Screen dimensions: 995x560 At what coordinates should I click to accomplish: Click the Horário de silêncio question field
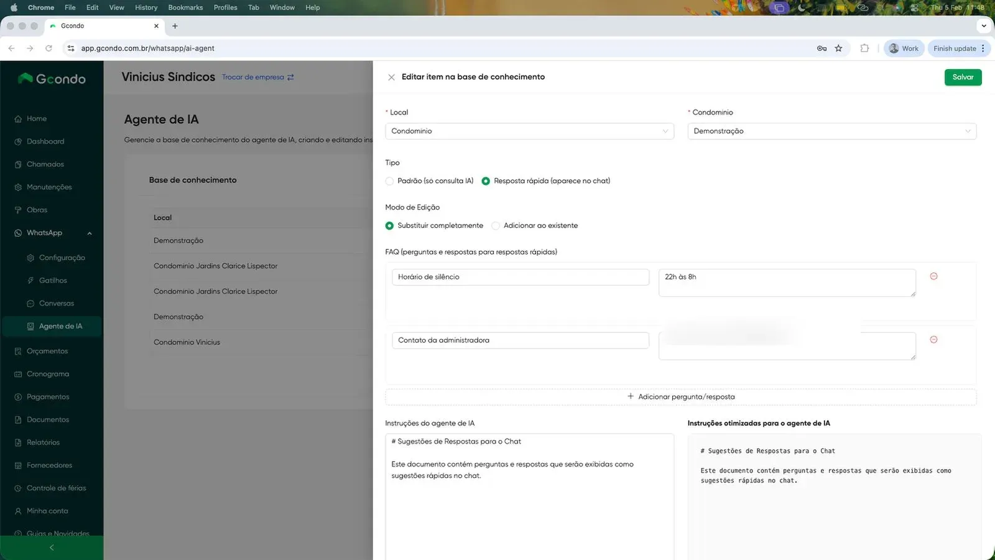click(521, 277)
